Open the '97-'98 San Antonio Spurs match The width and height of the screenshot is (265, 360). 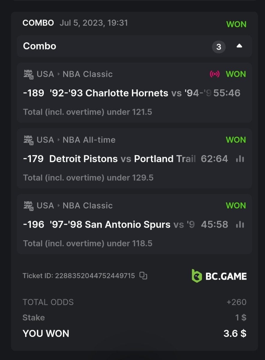[110, 224]
